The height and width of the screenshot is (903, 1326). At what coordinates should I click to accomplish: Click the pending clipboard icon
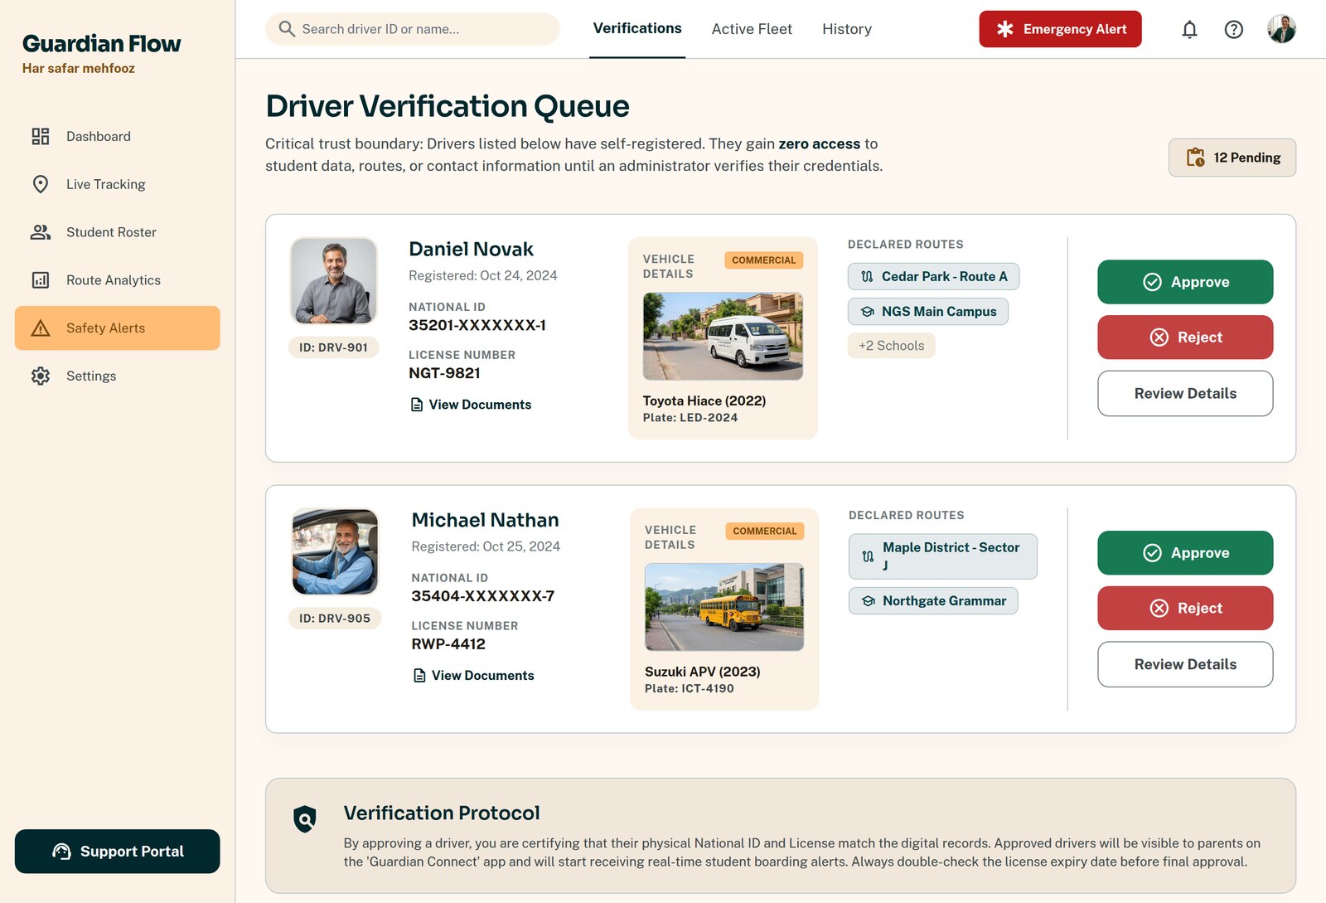1195,158
